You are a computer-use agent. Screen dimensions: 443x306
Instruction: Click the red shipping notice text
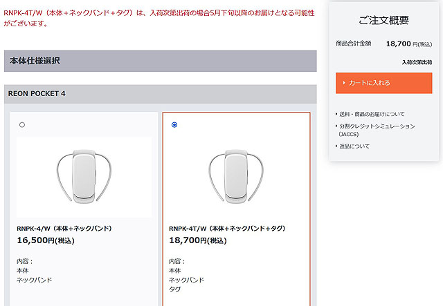159,18
